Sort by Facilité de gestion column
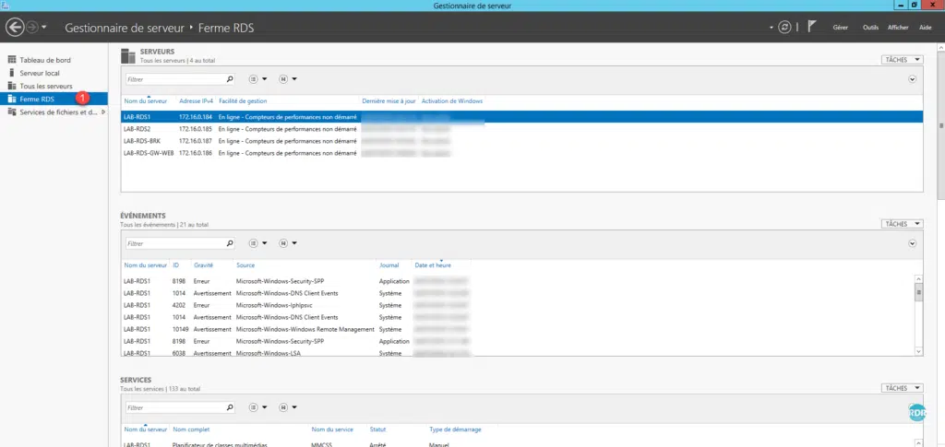The image size is (945, 447). tap(243, 101)
